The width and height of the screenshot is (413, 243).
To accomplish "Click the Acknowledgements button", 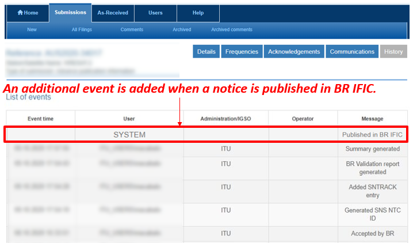I will pos(294,52).
